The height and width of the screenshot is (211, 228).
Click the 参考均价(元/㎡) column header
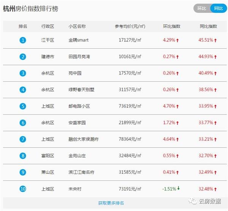[x=130, y=26]
